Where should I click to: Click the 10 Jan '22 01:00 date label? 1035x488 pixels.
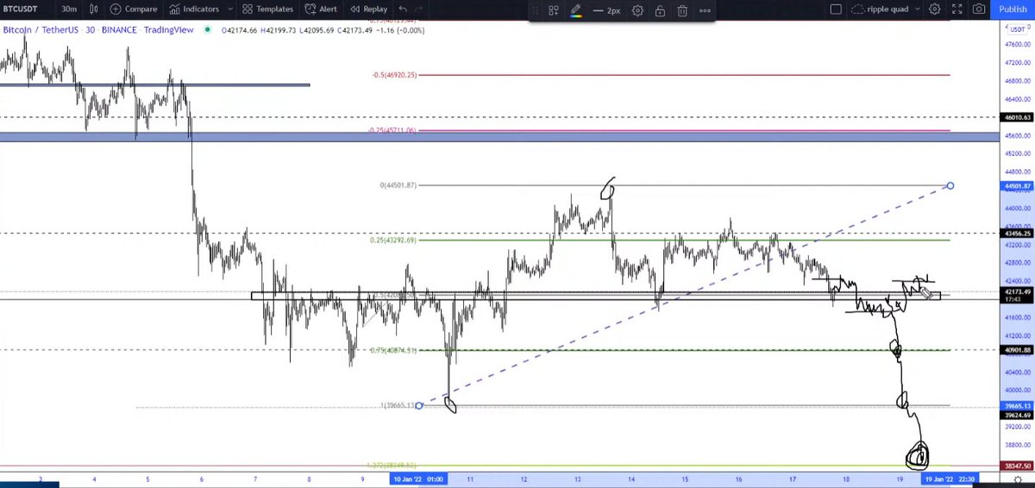420,478
